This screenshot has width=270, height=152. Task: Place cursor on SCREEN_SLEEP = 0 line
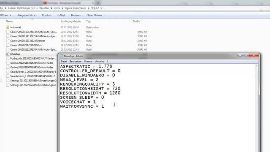point(82,98)
